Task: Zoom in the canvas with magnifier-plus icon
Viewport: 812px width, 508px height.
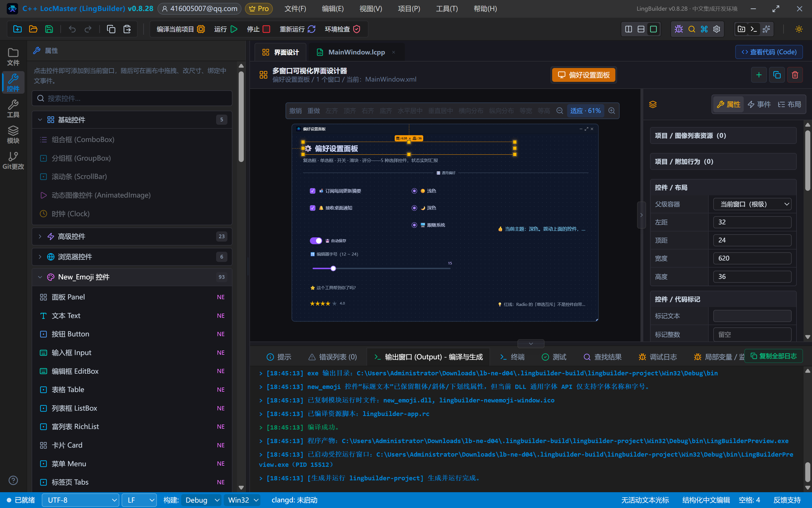Action: (x=611, y=111)
